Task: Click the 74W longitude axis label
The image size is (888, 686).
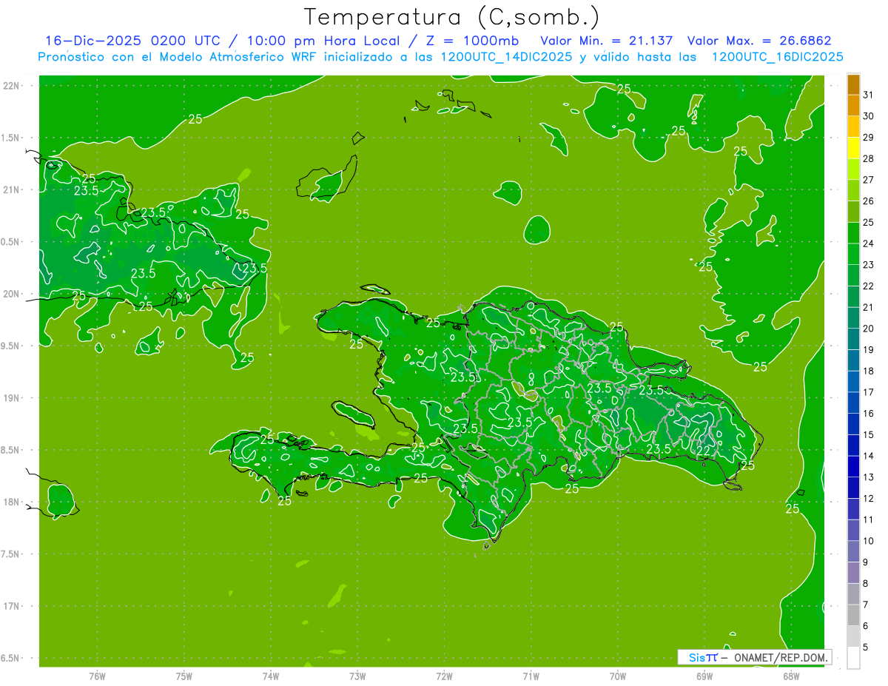Action: click(271, 676)
